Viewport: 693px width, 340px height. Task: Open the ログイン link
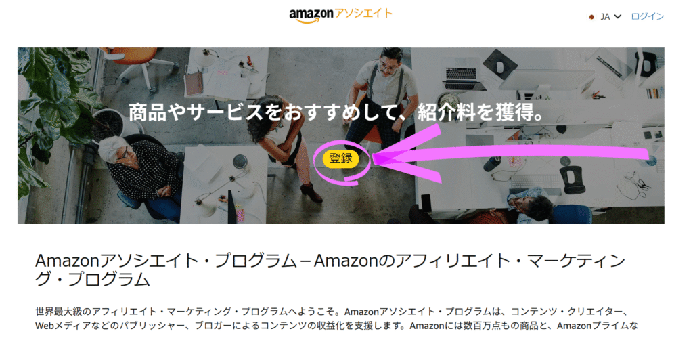pos(648,16)
